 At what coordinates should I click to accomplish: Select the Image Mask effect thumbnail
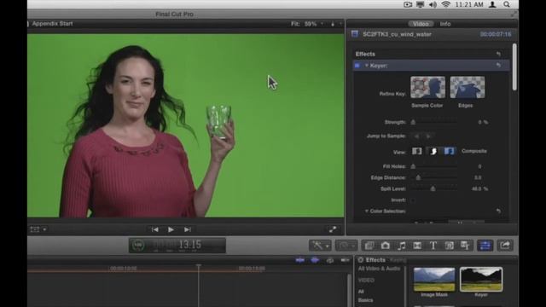[x=434, y=279]
